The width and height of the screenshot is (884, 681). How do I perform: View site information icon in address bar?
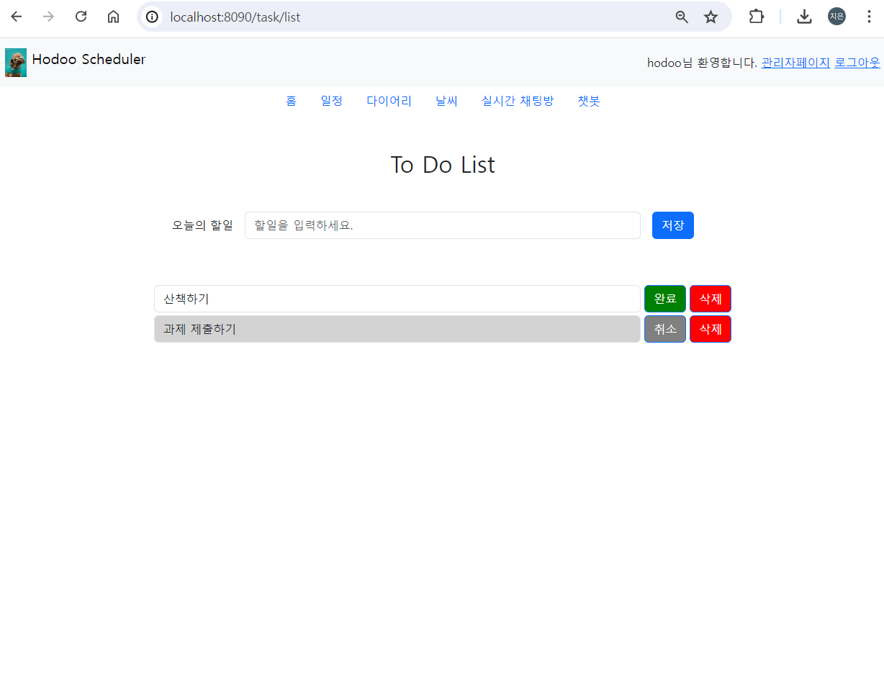point(152,17)
